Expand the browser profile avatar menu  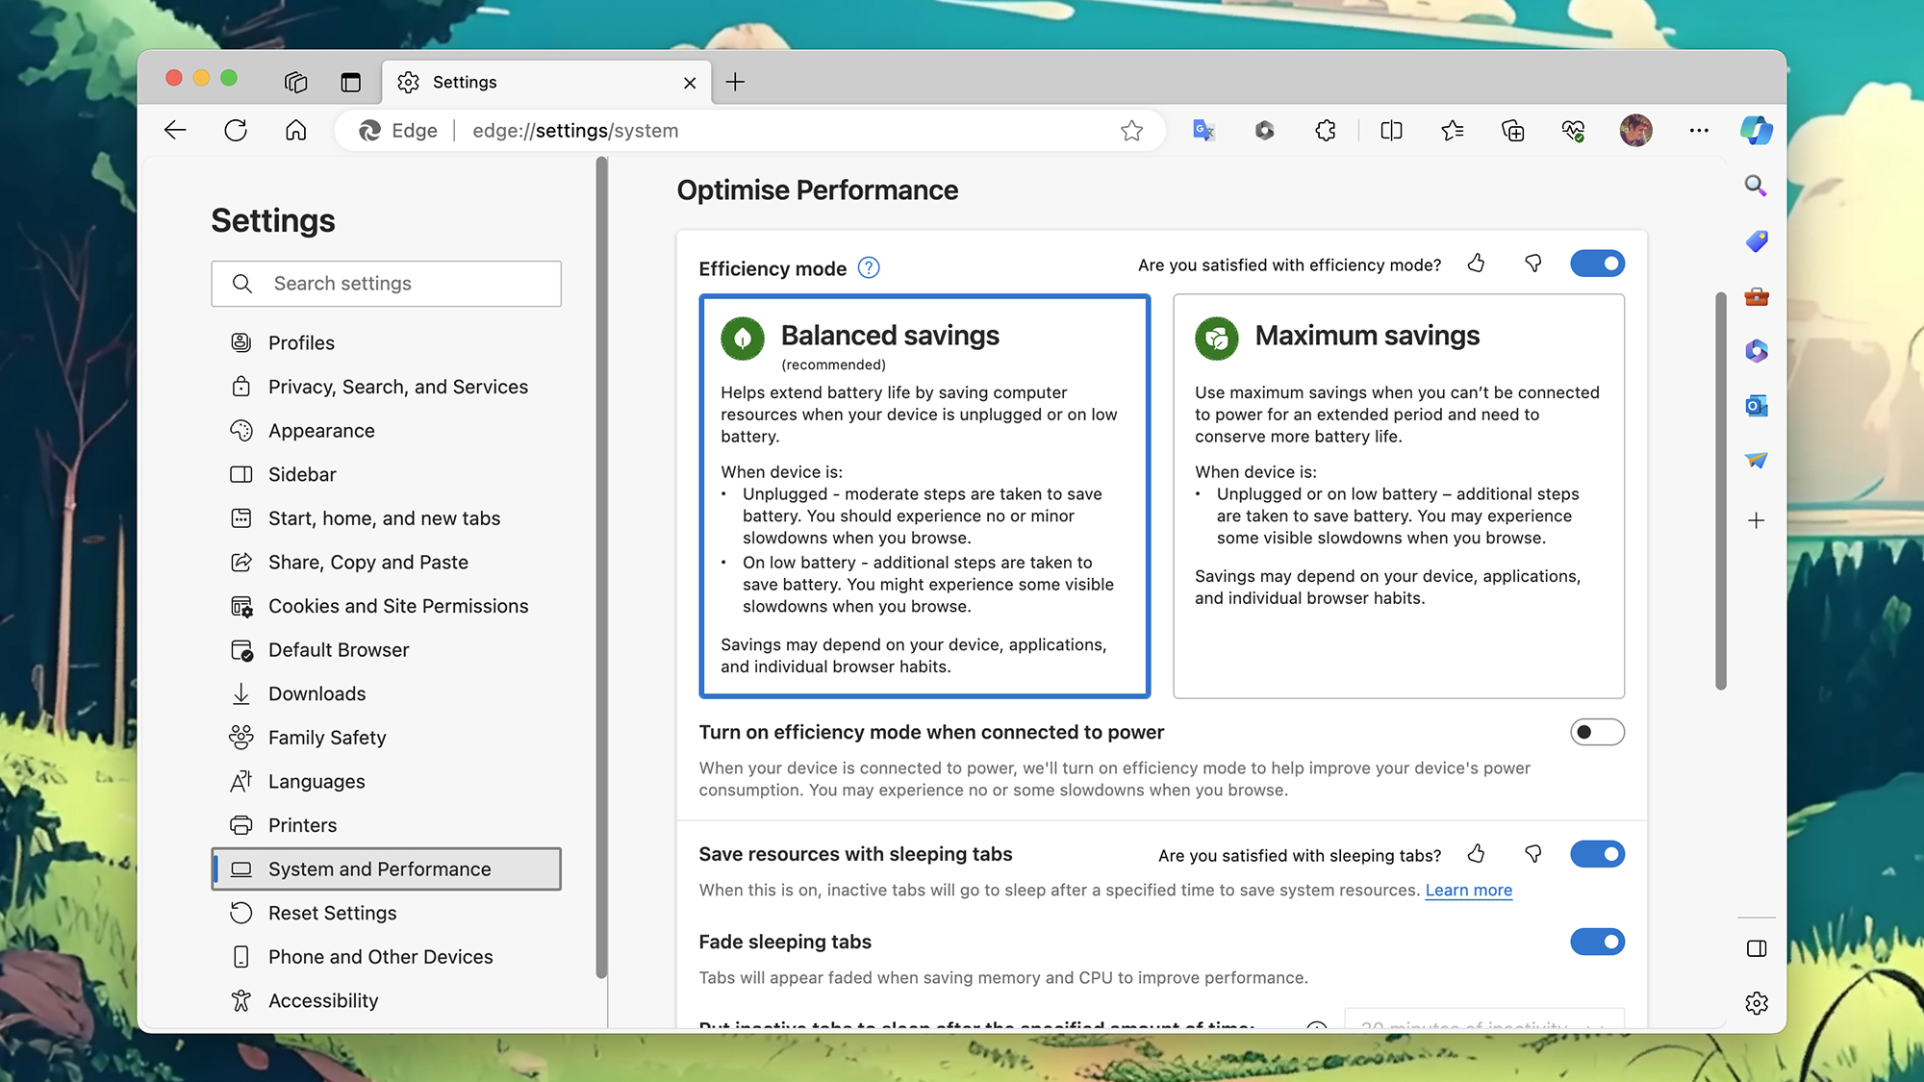point(1636,130)
